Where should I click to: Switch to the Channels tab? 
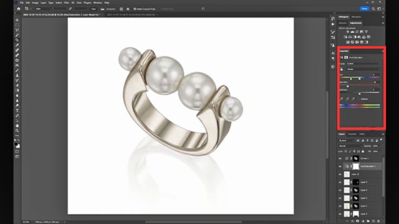pos(352,134)
